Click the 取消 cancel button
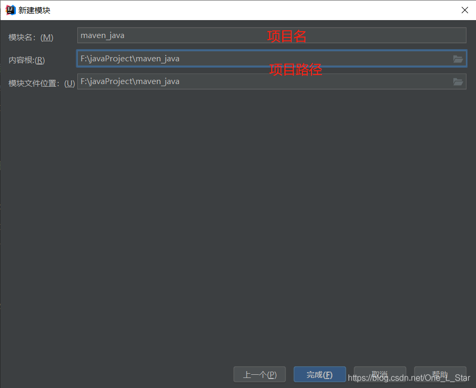The width and height of the screenshot is (476, 388). click(x=380, y=374)
